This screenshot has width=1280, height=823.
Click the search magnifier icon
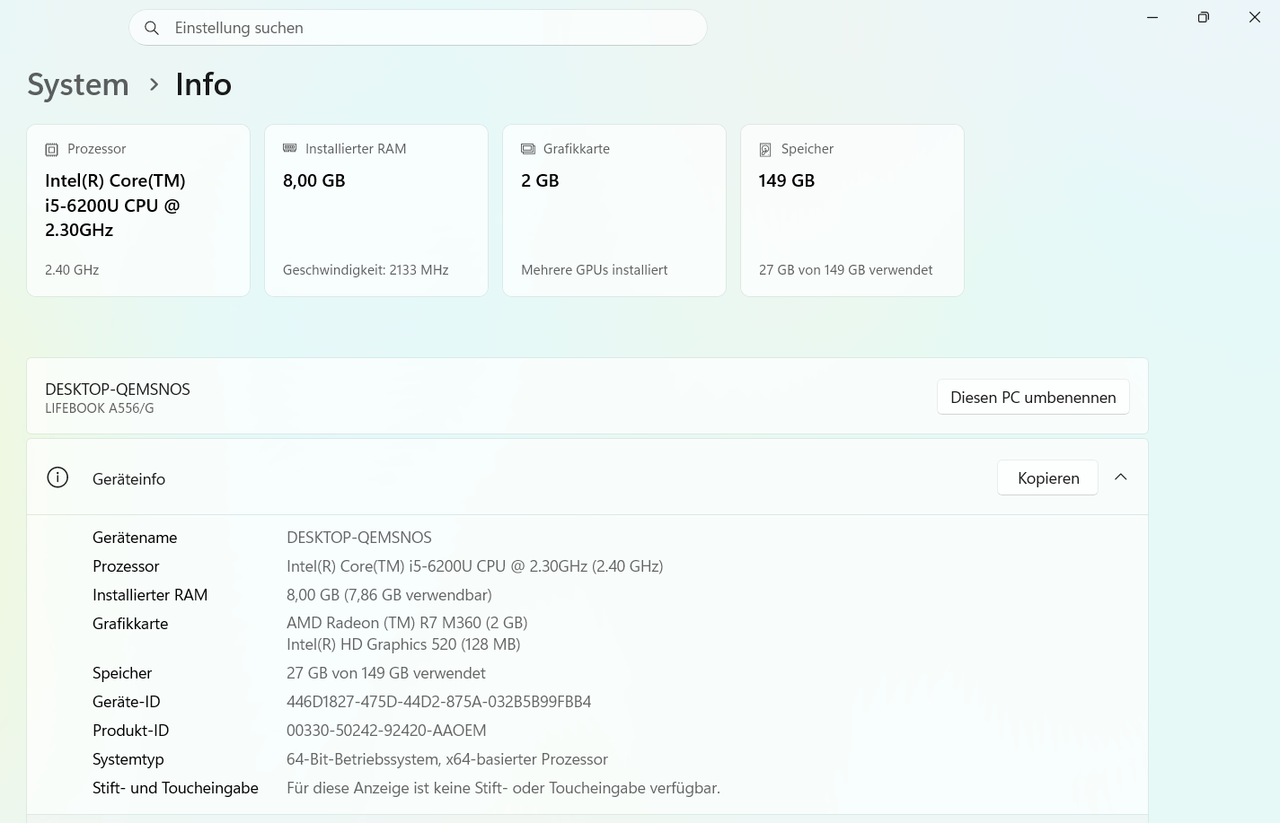coord(152,28)
